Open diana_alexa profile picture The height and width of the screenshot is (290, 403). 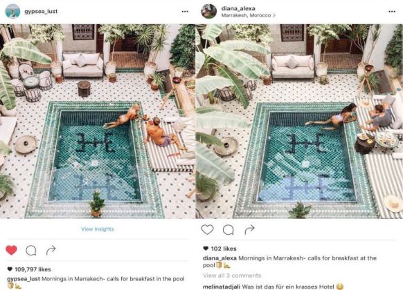[208, 11]
